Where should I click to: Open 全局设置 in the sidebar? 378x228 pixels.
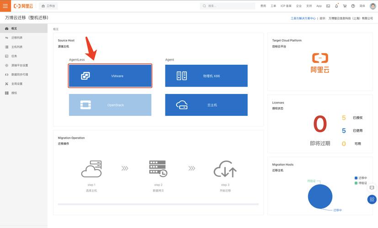[x=24, y=84]
